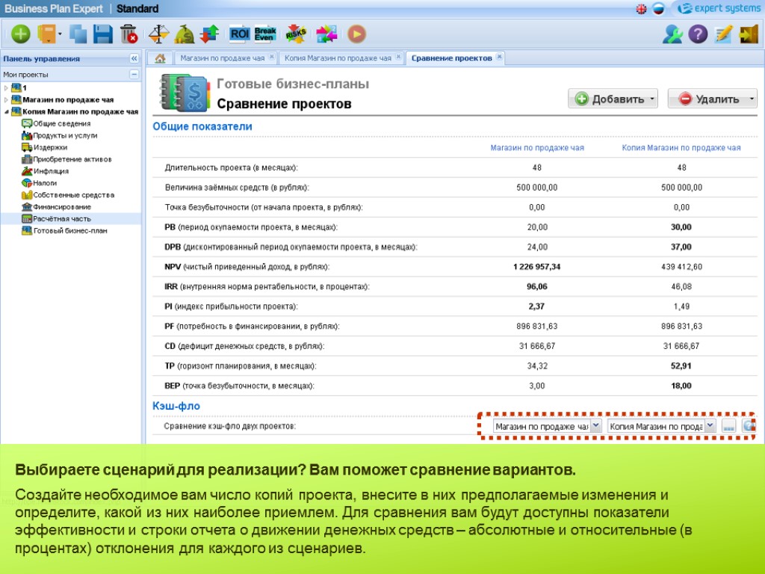The image size is (765, 574).
Task: Click the BEP value 18,00
Action: coord(681,386)
